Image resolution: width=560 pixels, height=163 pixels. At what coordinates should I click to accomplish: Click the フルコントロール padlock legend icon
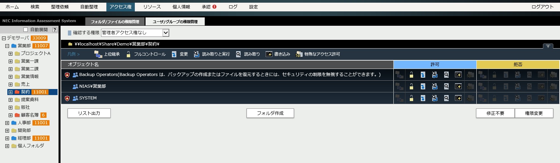pyautogui.click(x=128, y=54)
